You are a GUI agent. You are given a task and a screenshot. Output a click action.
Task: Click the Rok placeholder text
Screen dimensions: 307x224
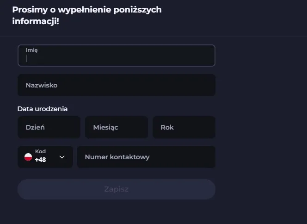click(x=167, y=127)
